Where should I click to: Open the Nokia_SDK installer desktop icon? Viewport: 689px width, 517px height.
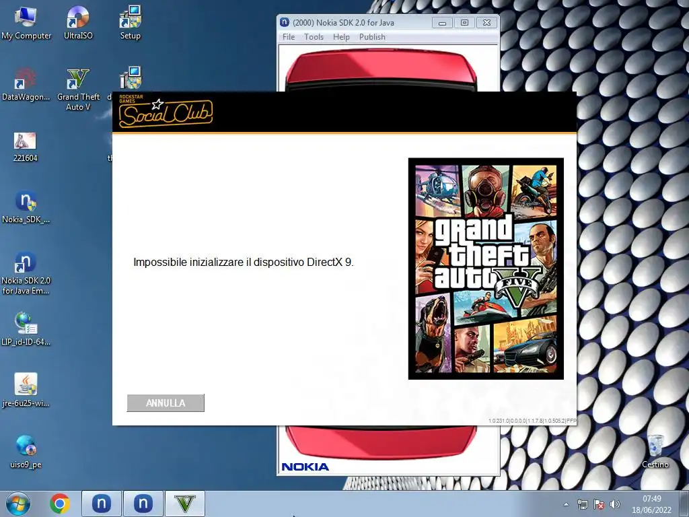(26, 207)
